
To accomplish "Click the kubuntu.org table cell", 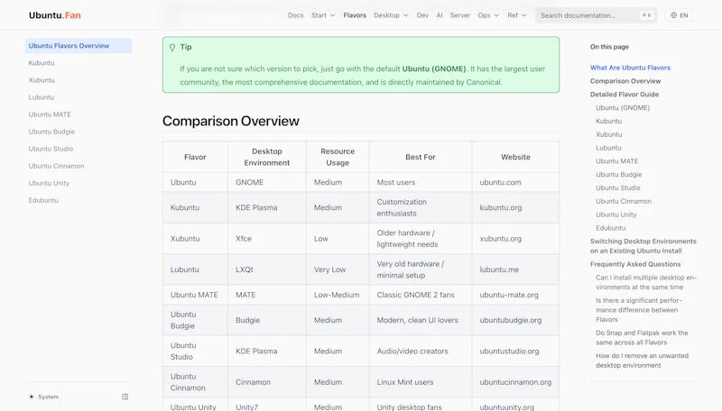I will point(515,207).
